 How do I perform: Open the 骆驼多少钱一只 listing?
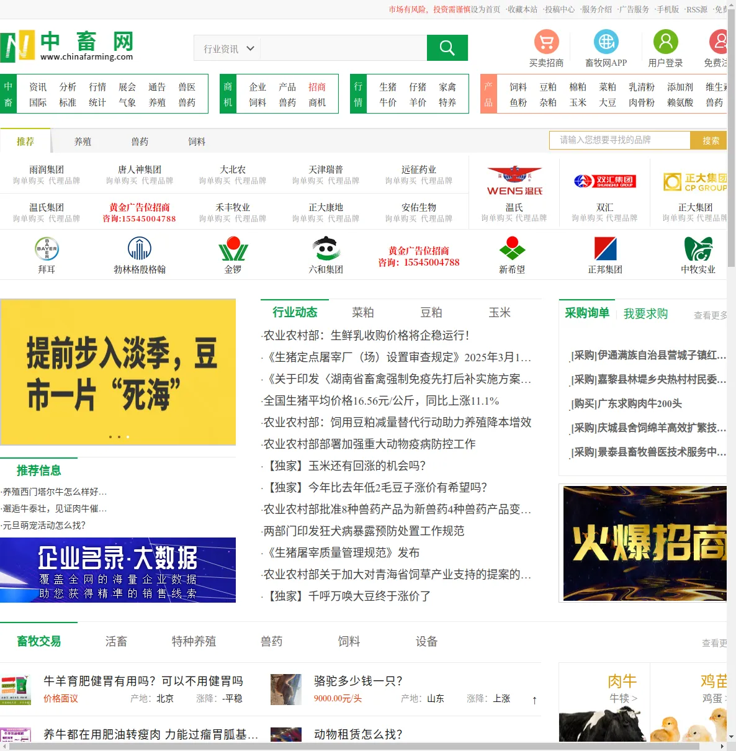358,681
